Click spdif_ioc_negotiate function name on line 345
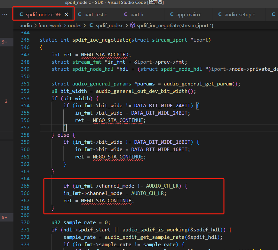The width and height of the screenshot is (278, 250). (100, 40)
